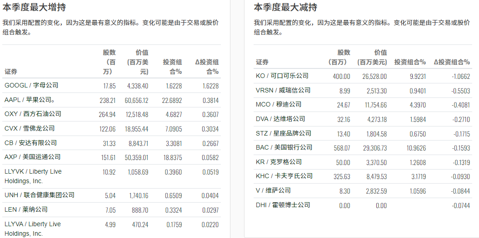The width and height of the screenshot is (479, 238).
Task: Open the CVX / 雪佛龙公司 security
Action: [30, 128]
